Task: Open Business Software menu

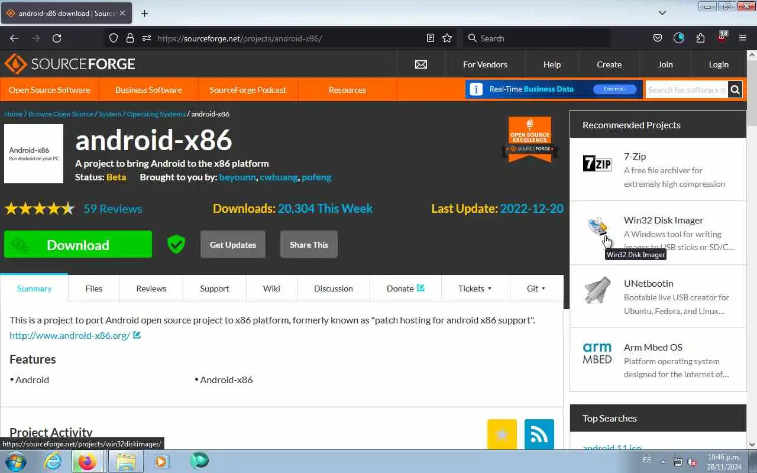Action: click(x=148, y=90)
